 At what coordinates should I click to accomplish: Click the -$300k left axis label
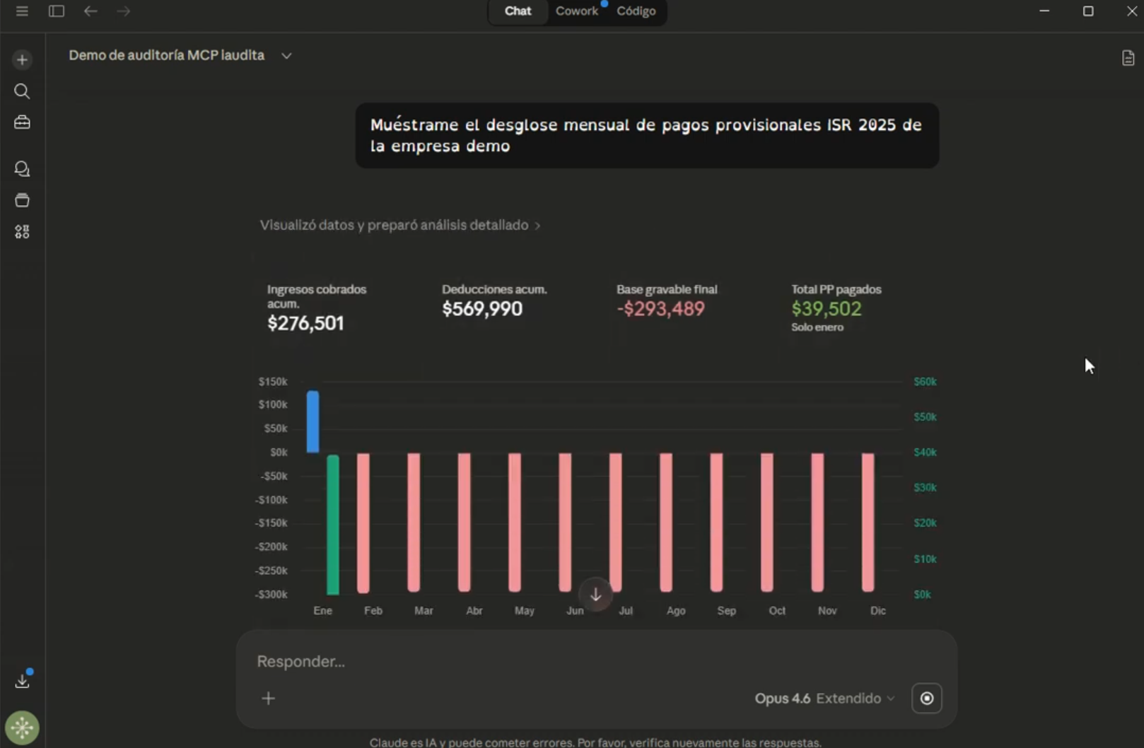(x=272, y=595)
